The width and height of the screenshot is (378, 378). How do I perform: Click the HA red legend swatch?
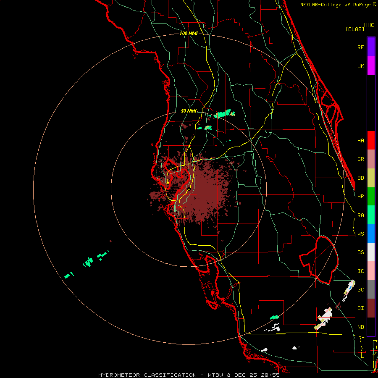point(371,140)
